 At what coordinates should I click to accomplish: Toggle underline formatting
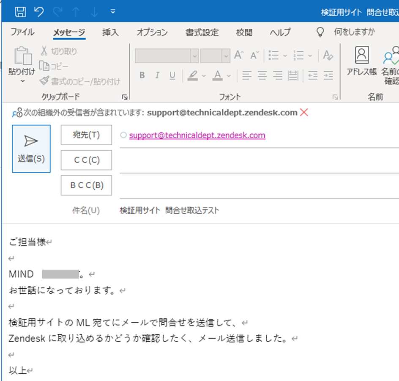click(x=172, y=76)
